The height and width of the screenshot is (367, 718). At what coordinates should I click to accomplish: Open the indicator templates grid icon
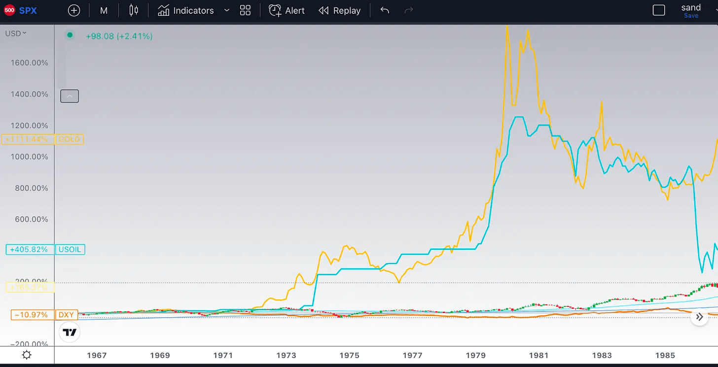(x=245, y=10)
